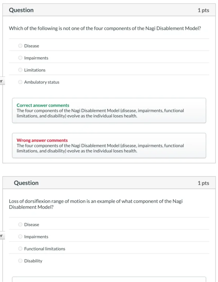The image size is (218, 282).
Task: Click the answer tag beside dorsiflexion "Impairments"
Action: coord(2,236)
